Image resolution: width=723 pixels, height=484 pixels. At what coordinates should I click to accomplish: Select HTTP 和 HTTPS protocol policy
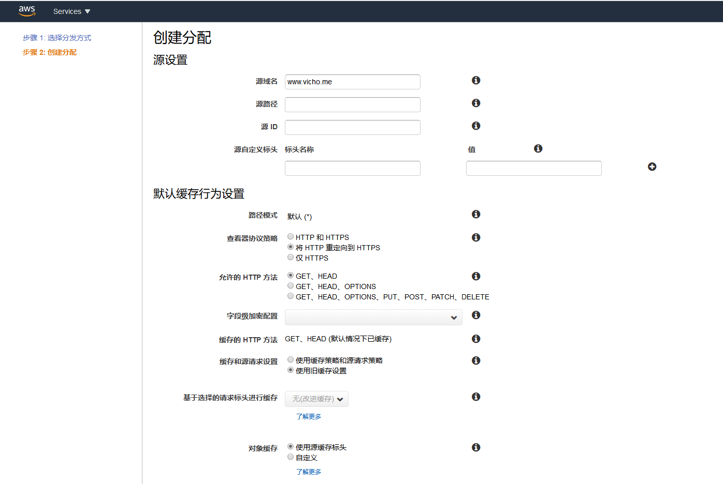coord(291,237)
